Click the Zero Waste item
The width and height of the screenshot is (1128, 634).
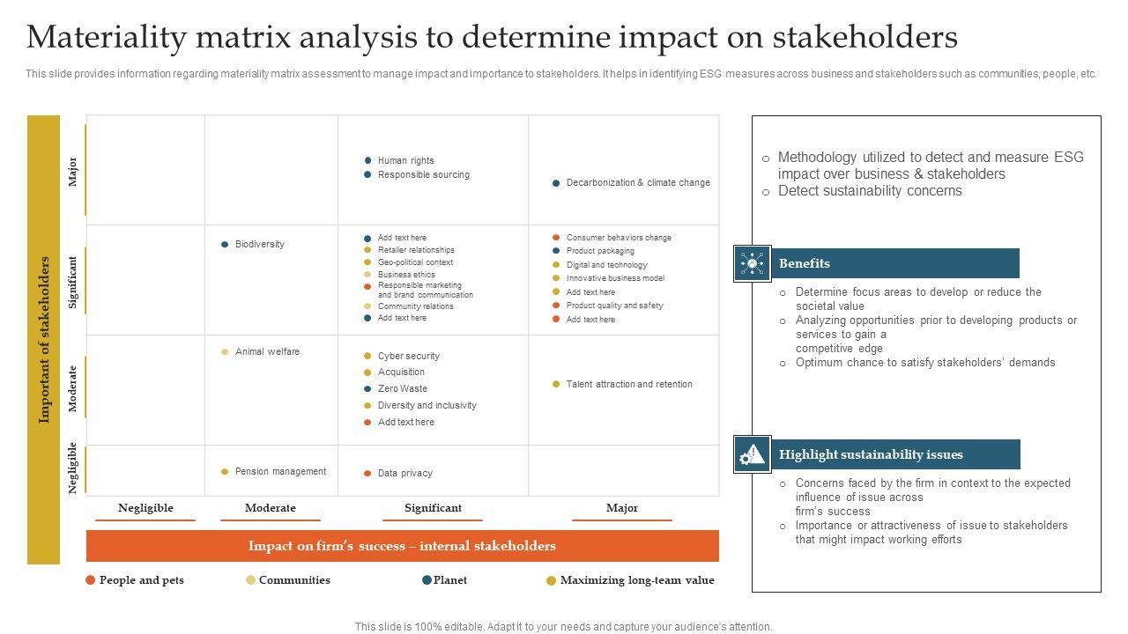[402, 388]
